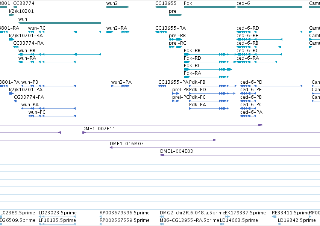Select the prel gene label
Viewport: 320px width, 226px height.
[173, 11]
